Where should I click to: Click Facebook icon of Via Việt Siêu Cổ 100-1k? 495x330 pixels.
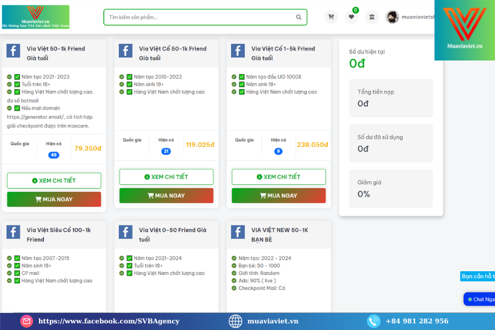13,232
